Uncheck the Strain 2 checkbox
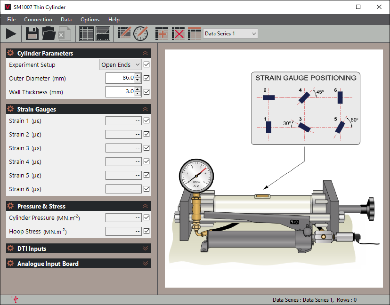 147,134
